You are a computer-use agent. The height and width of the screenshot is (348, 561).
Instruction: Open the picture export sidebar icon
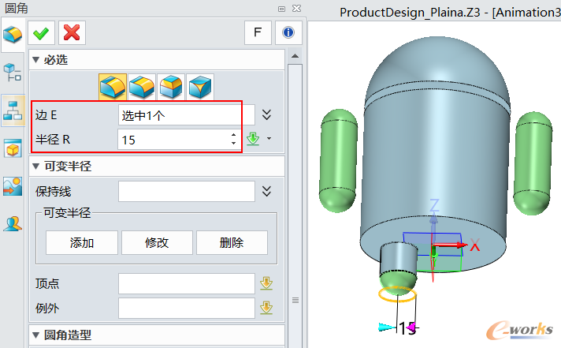(13, 186)
